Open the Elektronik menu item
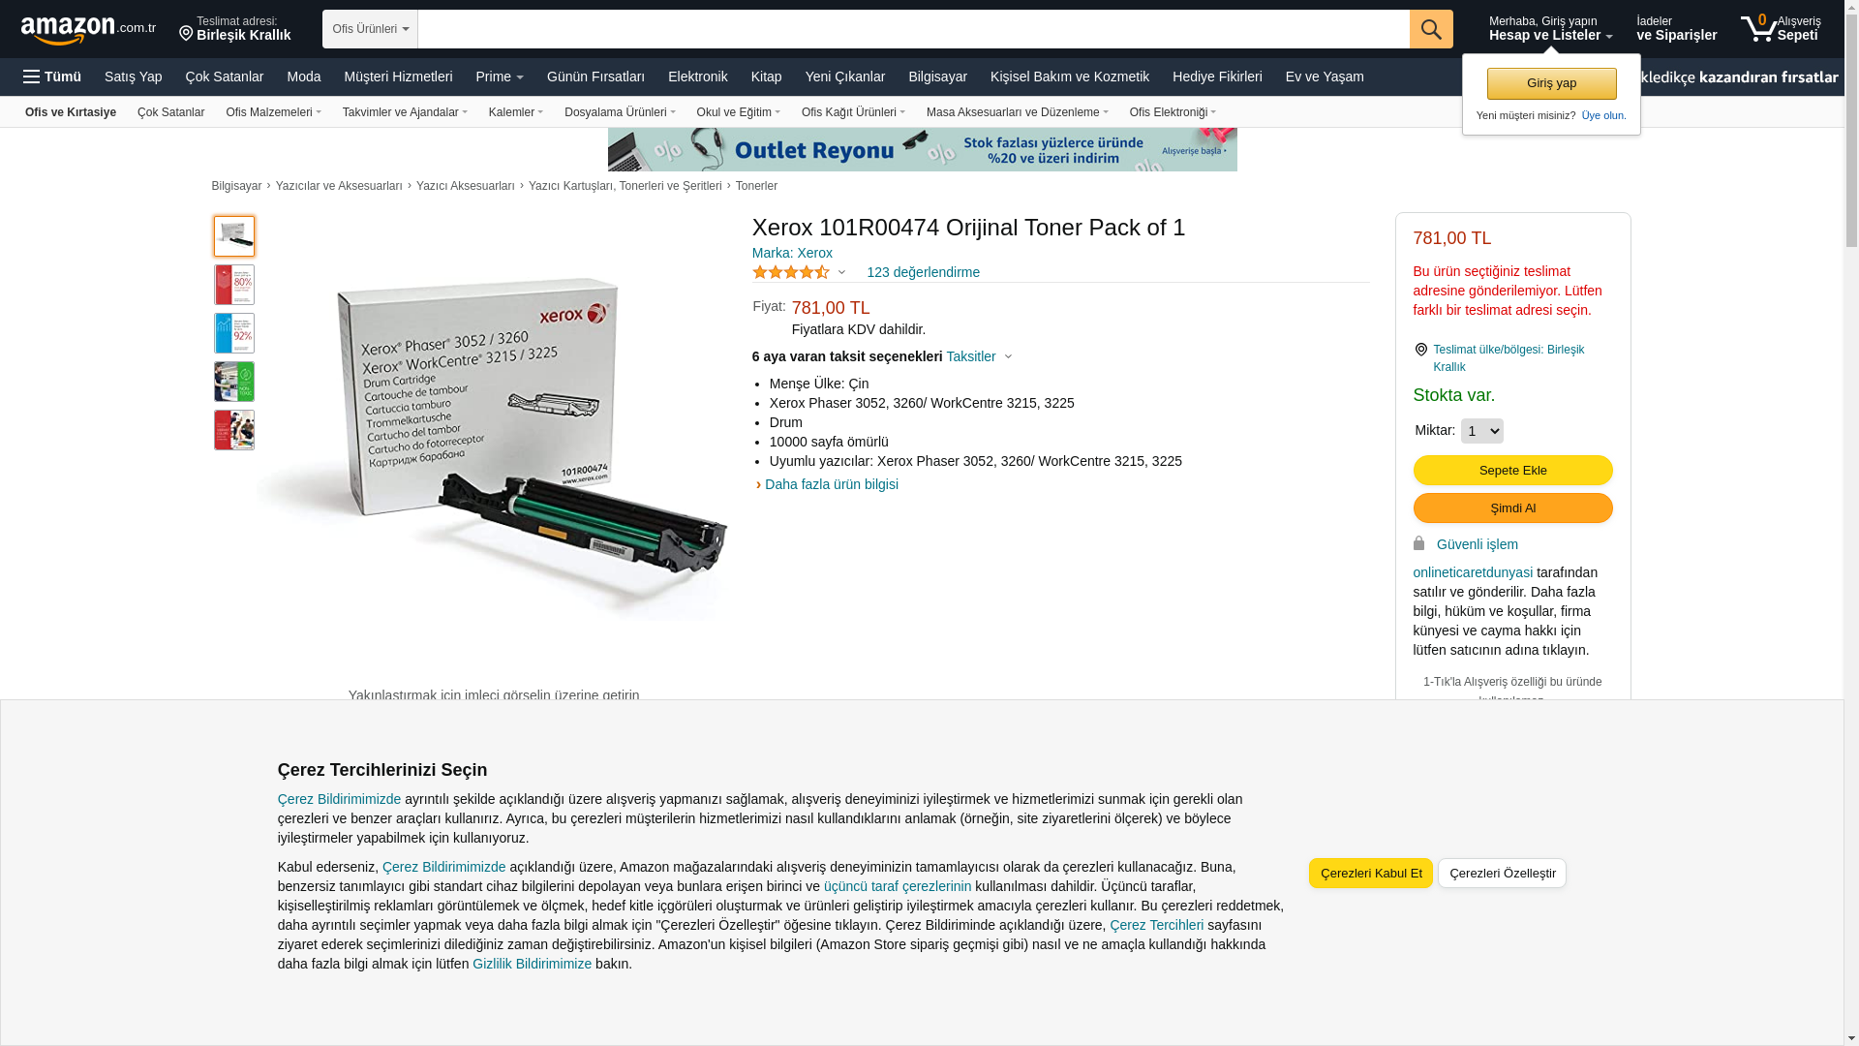Viewport: 1859px width, 1046px height. click(x=697, y=77)
